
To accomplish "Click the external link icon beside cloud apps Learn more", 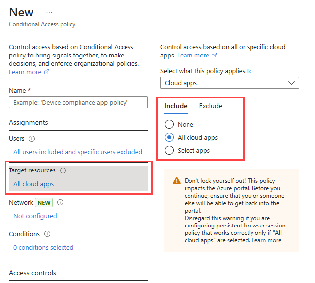I will pyautogui.click(x=214, y=55).
